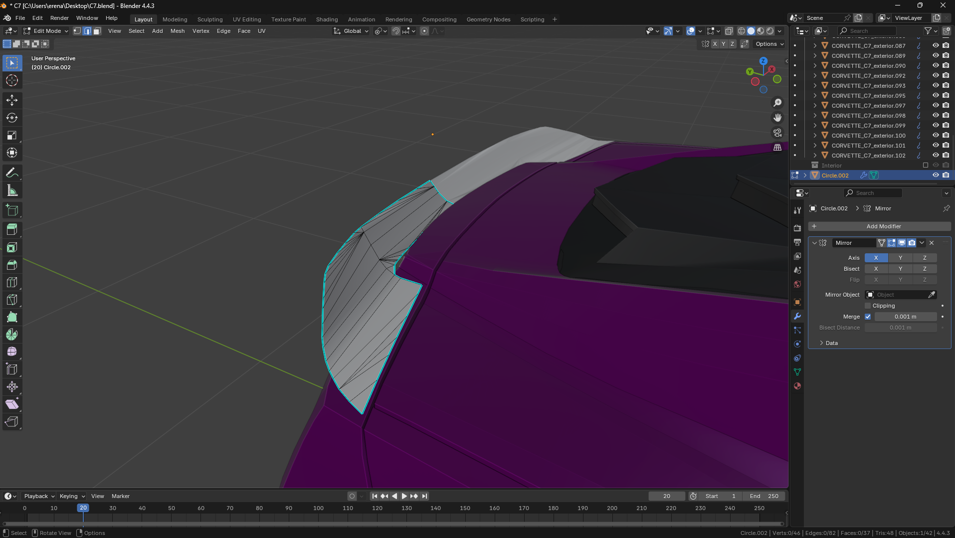The width and height of the screenshot is (955, 538).
Task: Switch to the Shading workspace tab
Action: pyautogui.click(x=327, y=19)
